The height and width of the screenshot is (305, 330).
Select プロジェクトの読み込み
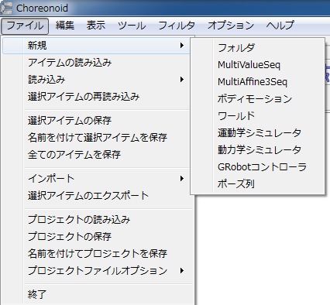(x=98, y=219)
